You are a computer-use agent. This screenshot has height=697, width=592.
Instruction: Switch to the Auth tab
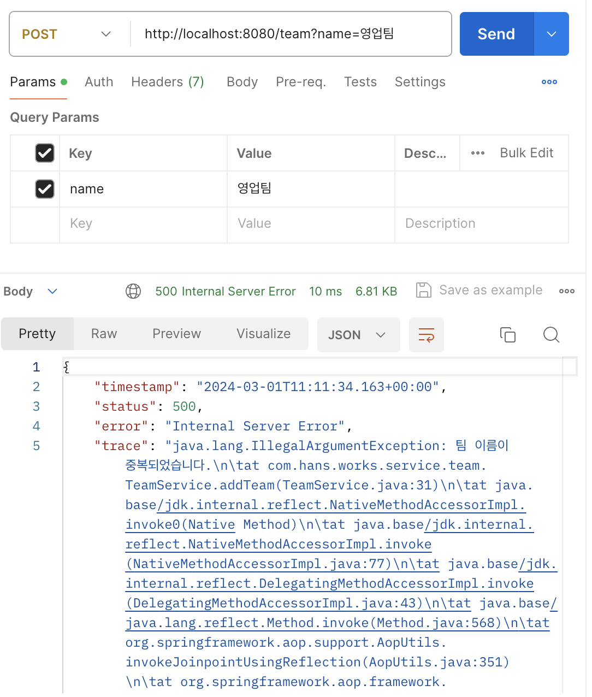click(x=99, y=82)
